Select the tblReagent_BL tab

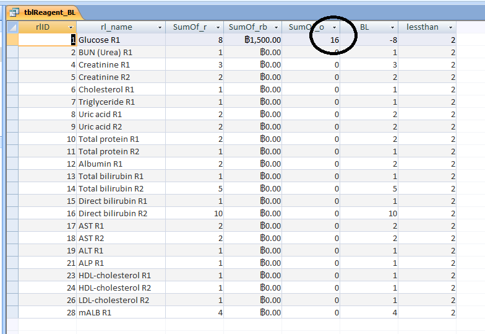(45, 12)
